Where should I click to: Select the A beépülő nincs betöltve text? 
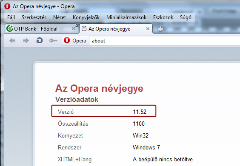coord(163,160)
